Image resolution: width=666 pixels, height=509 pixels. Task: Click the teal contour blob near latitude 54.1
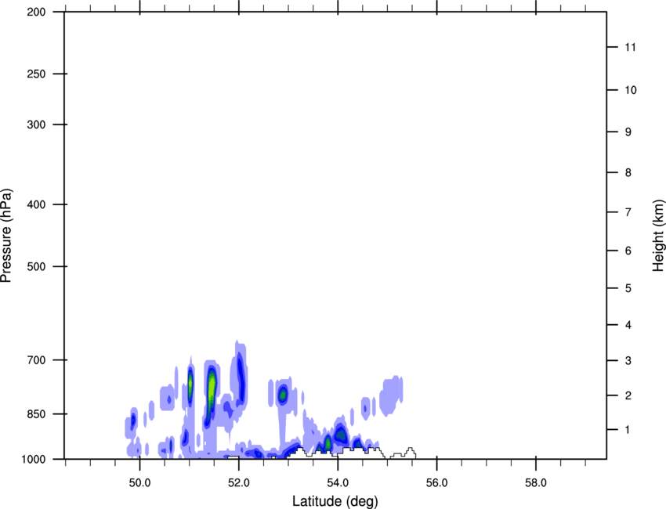tap(340, 435)
